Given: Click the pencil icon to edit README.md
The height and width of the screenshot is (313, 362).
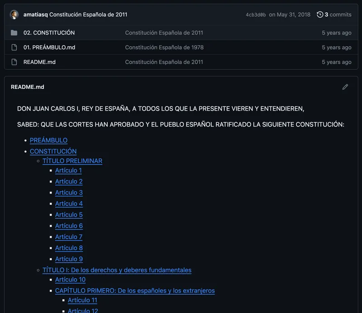Looking at the screenshot, I should point(345,87).
